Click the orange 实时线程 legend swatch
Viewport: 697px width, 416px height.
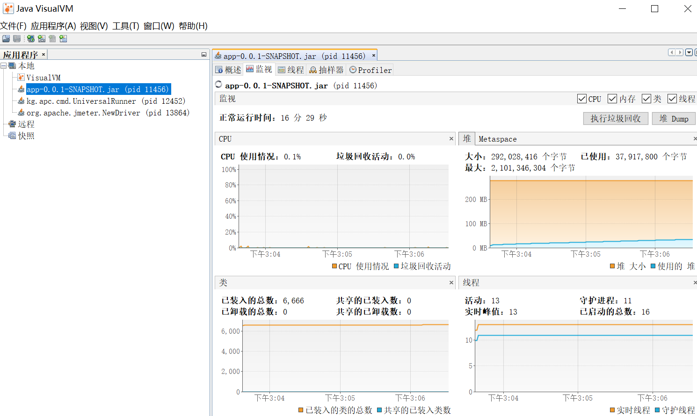tap(612, 410)
